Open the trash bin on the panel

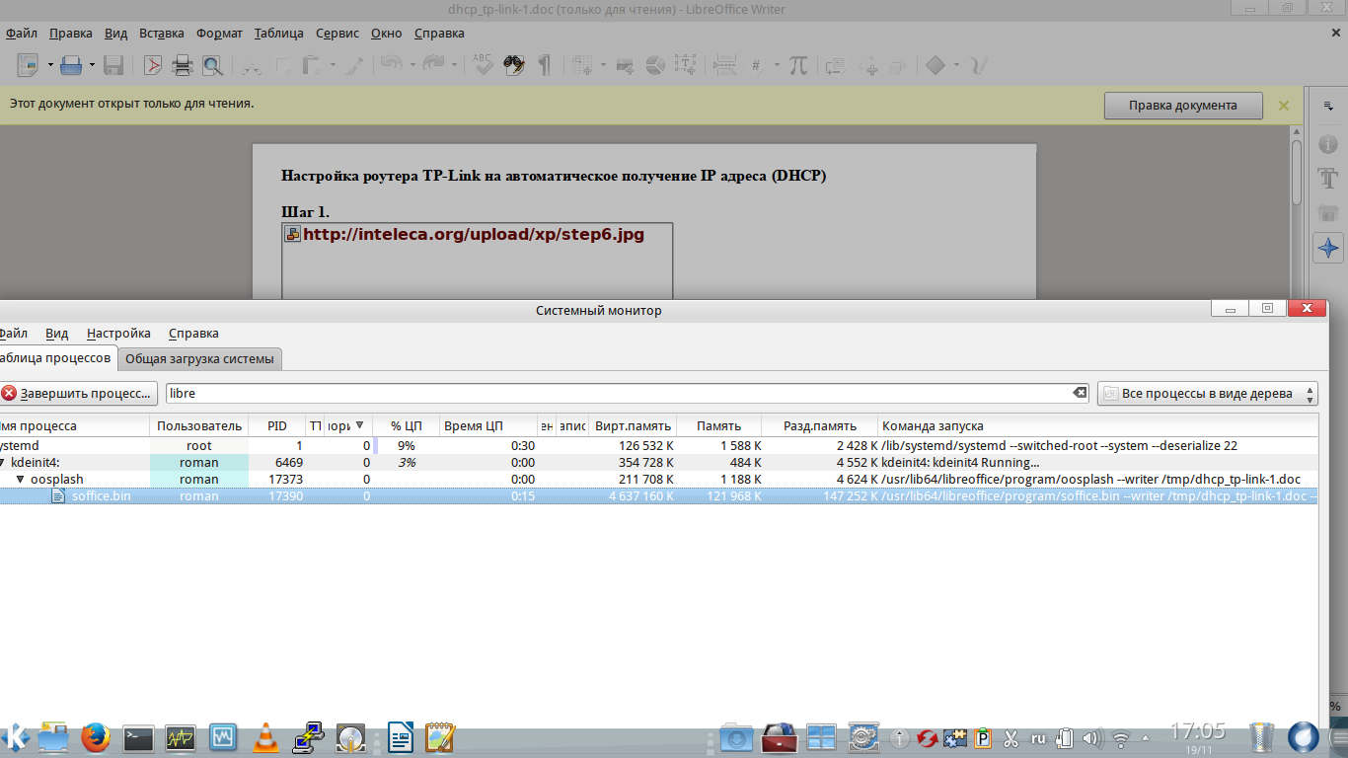(x=1262, y=737)
